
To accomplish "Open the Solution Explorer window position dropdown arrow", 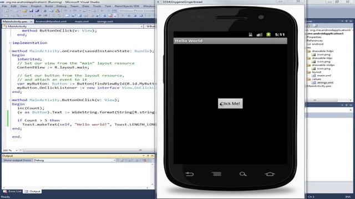I will (x=342, y=21).
